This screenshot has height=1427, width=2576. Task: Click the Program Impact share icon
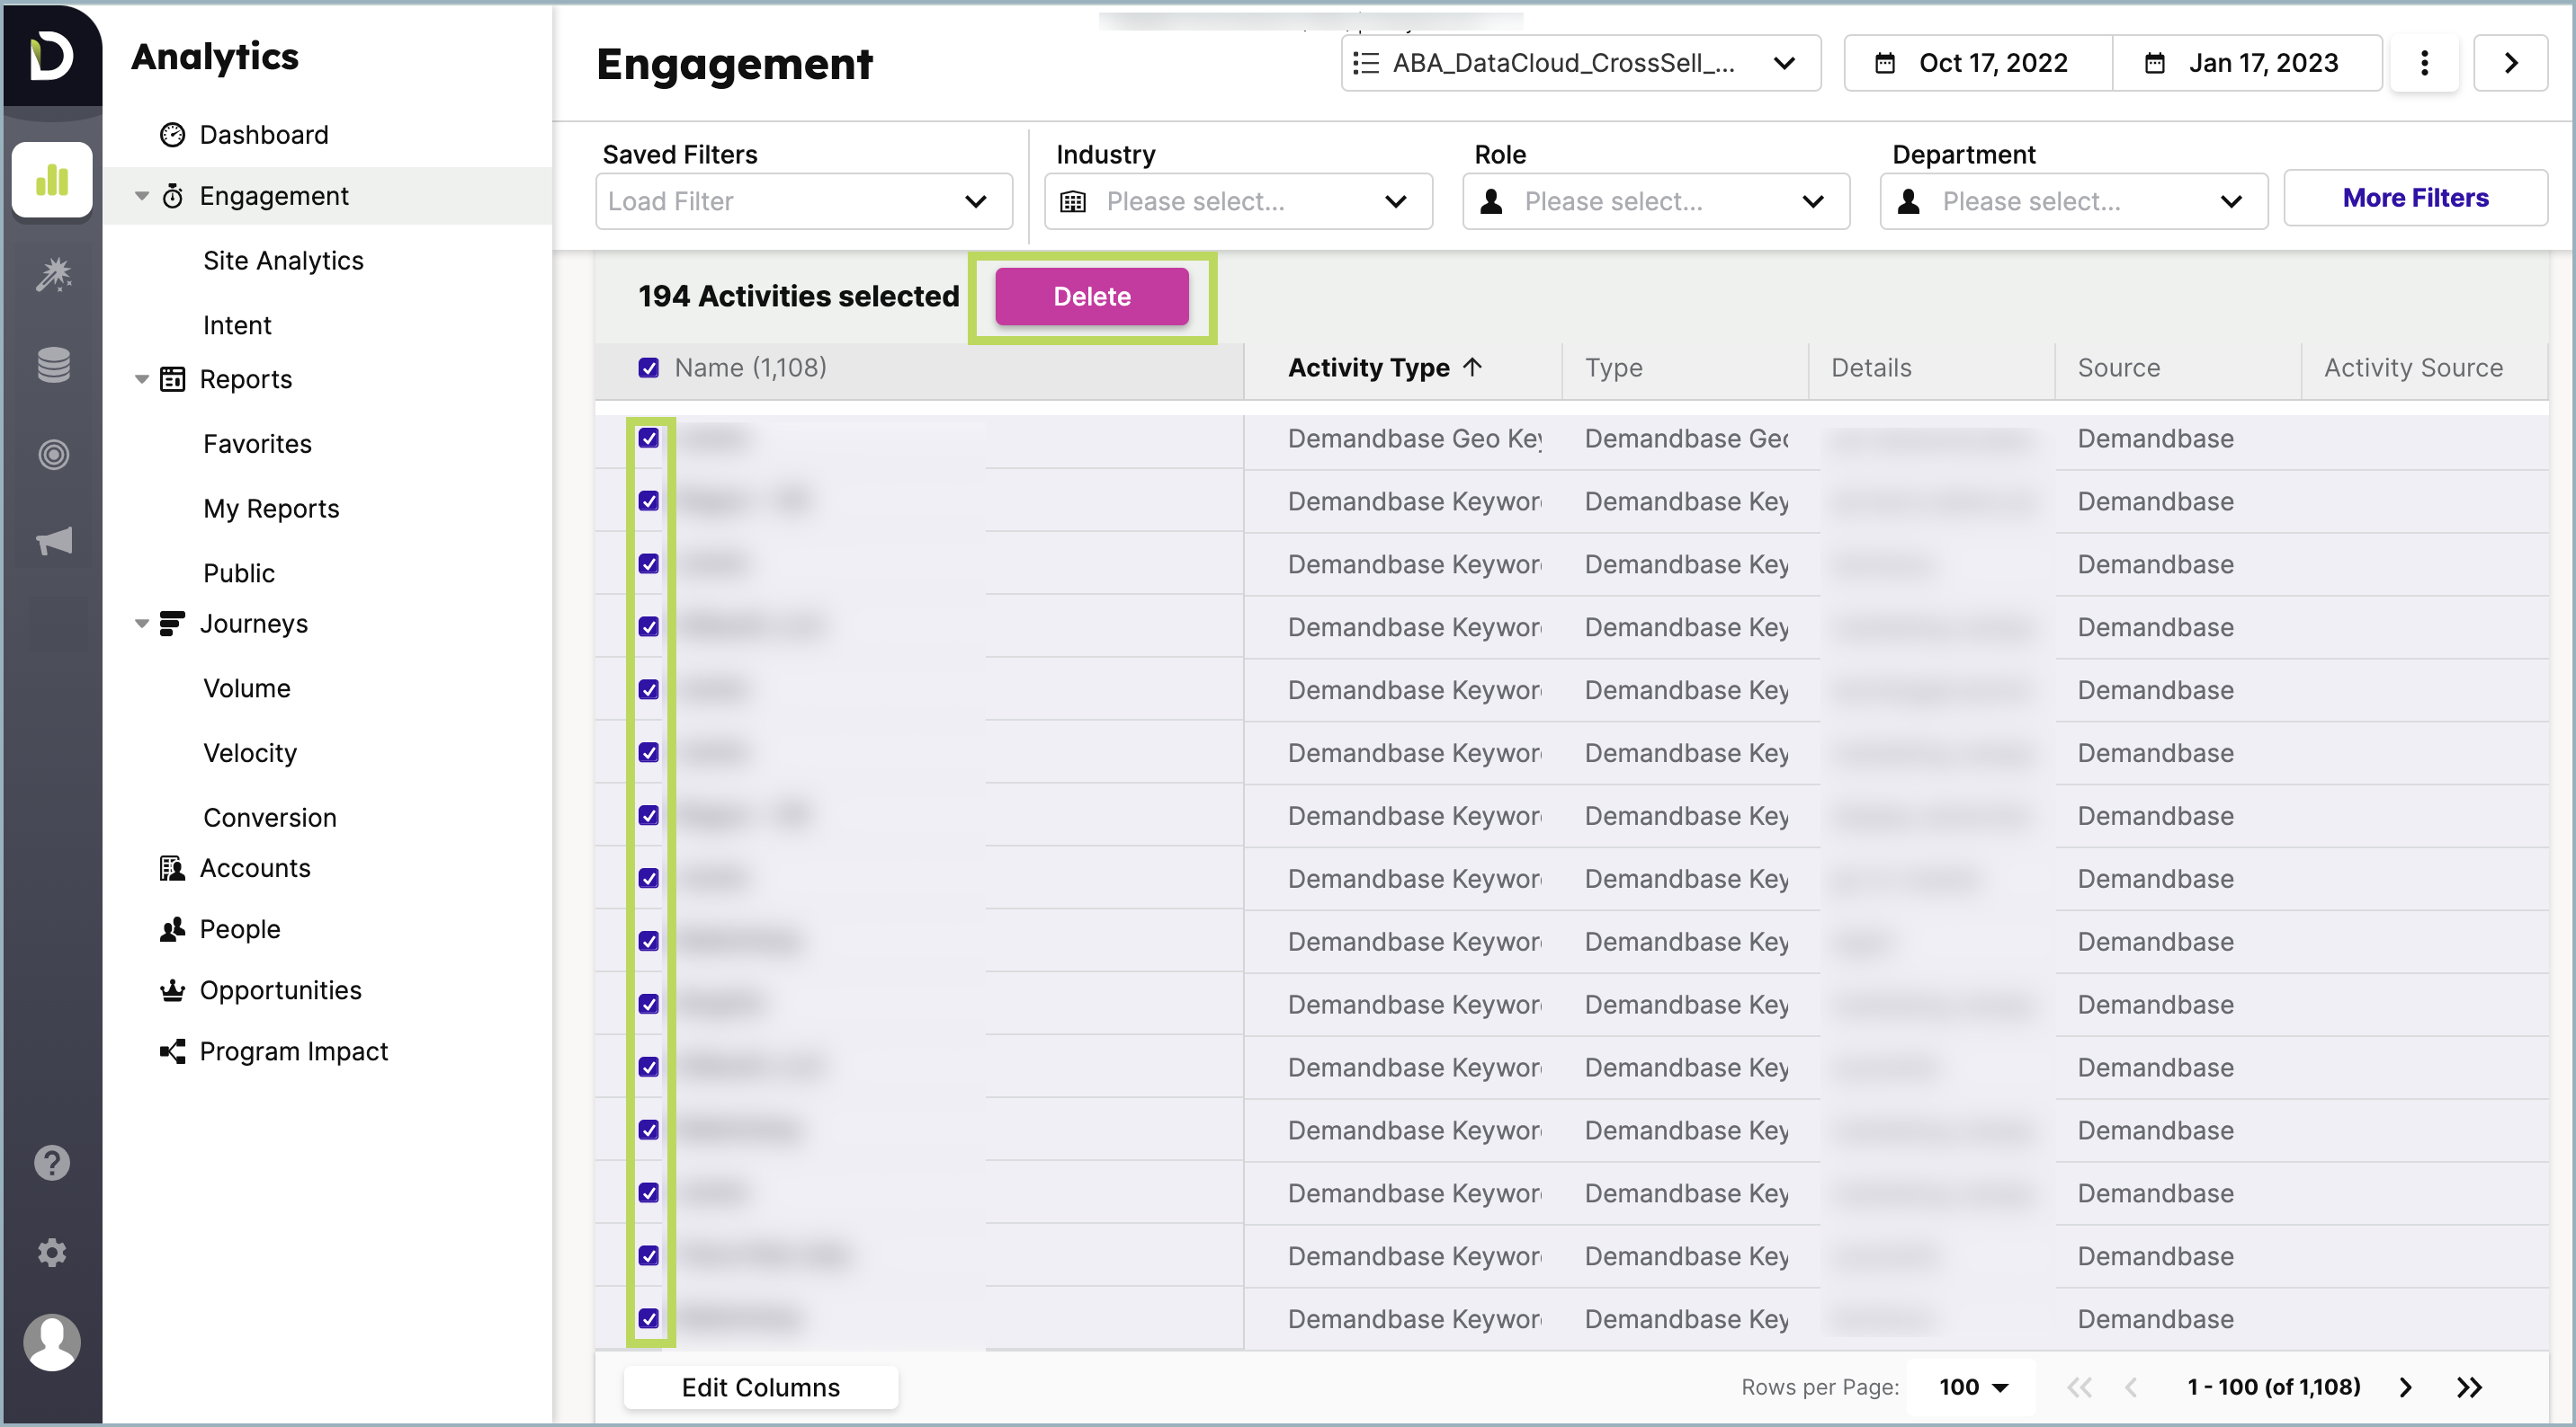(x=172, y=1050)
